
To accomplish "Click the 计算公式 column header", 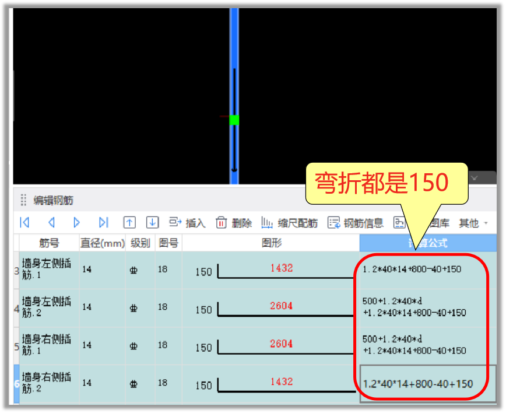I will [428, 243].
